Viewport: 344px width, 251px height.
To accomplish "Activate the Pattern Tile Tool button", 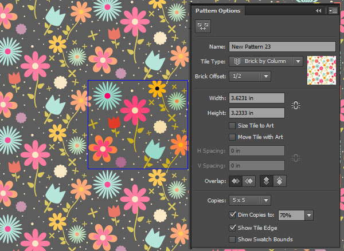I will point(202,26).
